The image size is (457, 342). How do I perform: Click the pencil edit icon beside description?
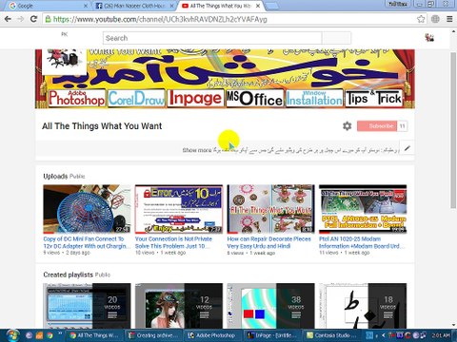[407, 148]
